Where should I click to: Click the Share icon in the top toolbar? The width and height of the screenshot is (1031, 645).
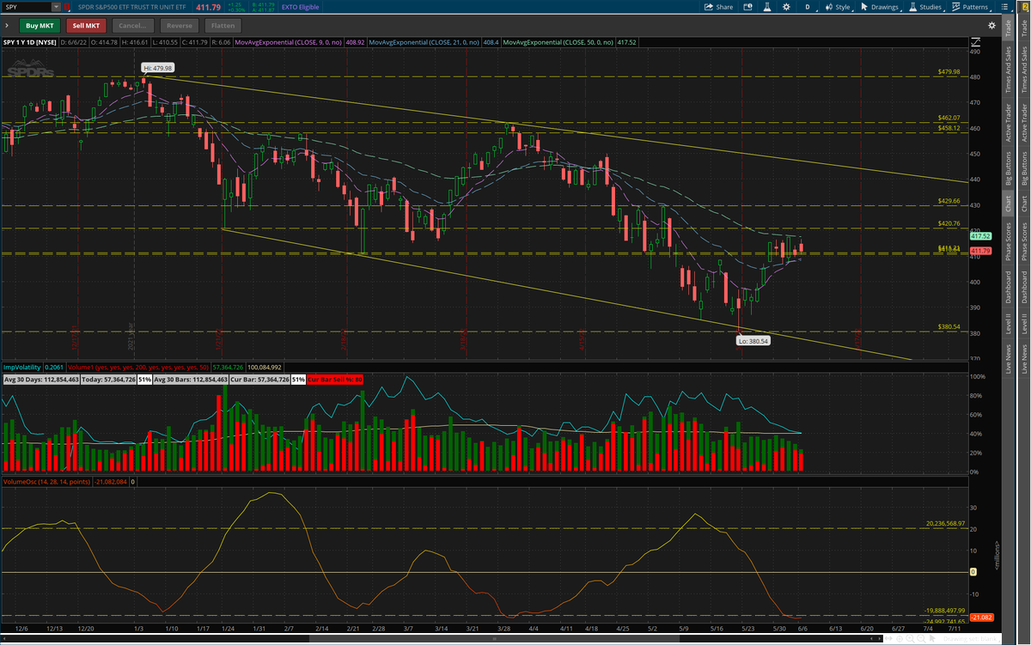tap(718, 7)
